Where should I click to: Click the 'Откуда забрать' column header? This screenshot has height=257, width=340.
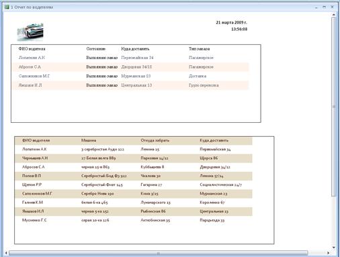(155, 140)
